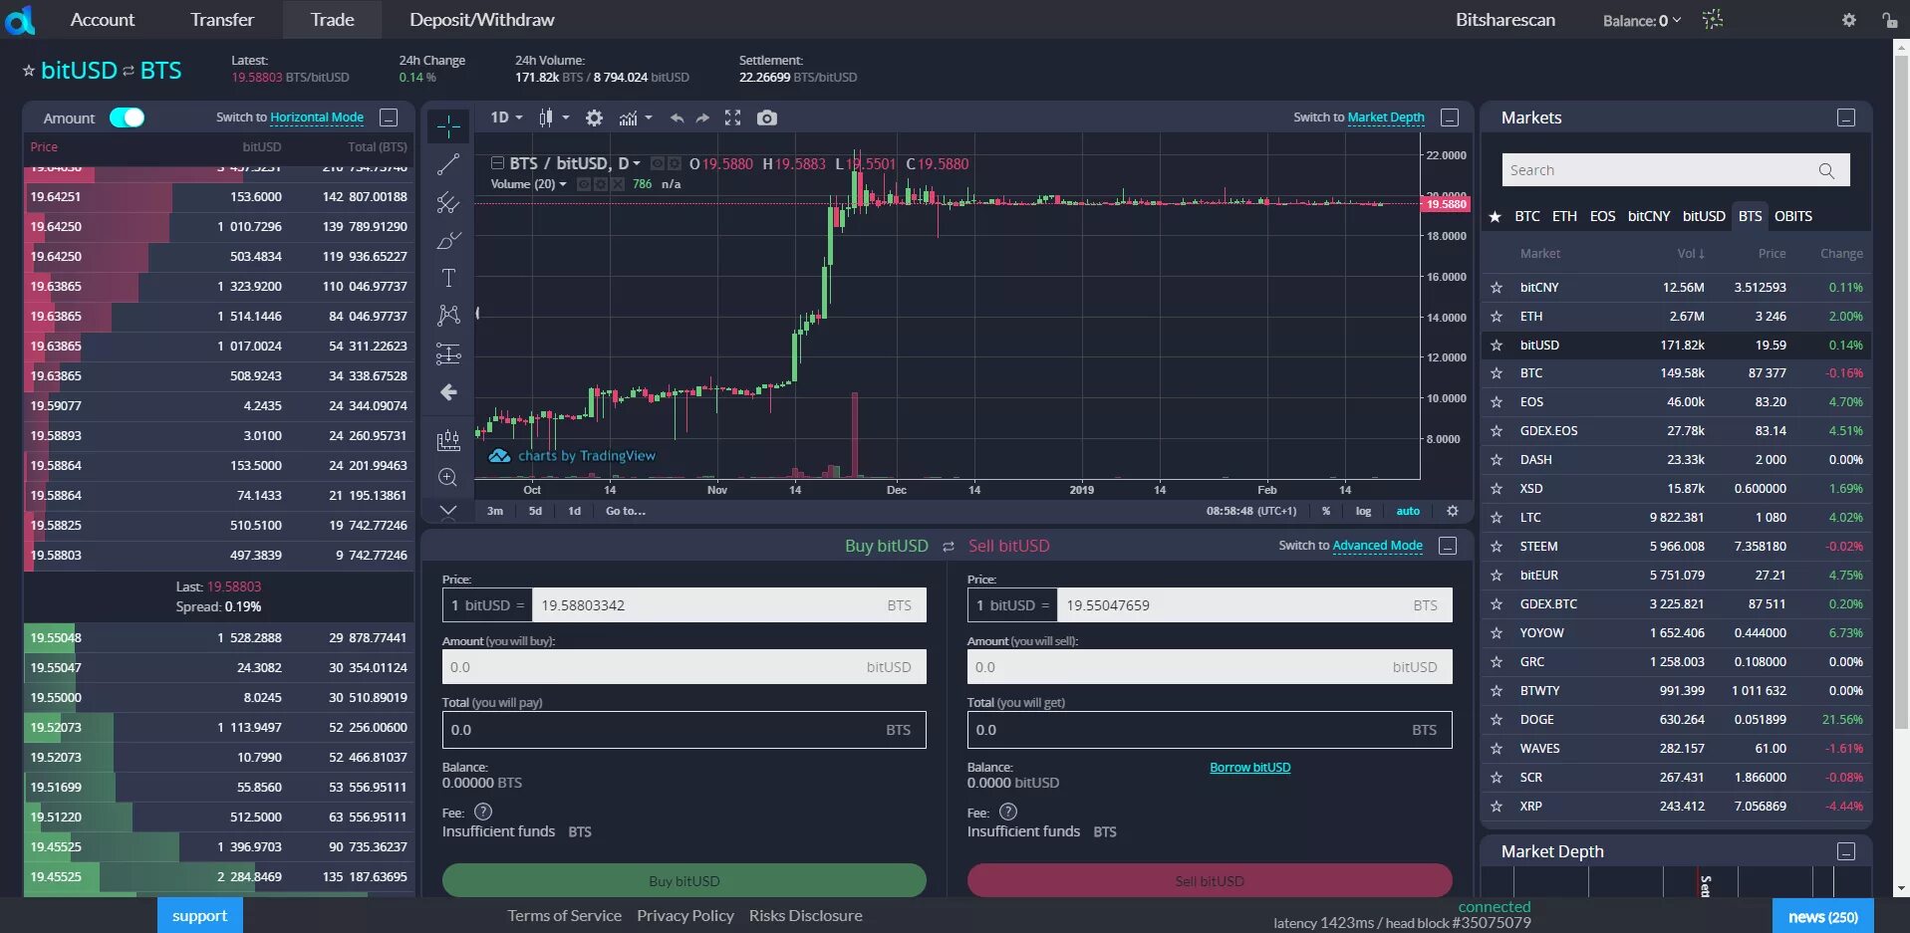This screenshot has height=933, width=1910.
Task: Undo last chart action
Action: [x=676, y=117]
